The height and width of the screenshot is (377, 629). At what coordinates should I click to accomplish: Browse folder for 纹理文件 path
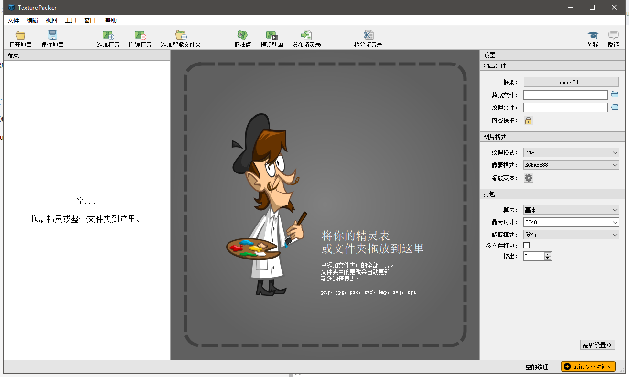(615, 107)
